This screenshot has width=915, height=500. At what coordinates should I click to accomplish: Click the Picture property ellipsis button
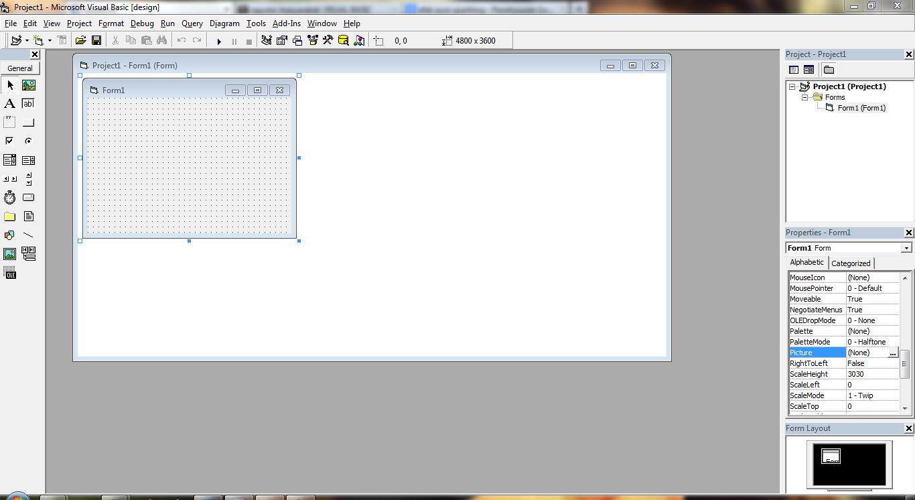coord(892,353)
